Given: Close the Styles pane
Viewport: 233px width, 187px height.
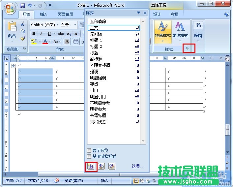Looking at the screenshot, I should 145,13.
